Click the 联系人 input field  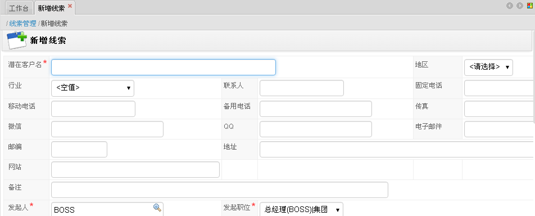302,88
